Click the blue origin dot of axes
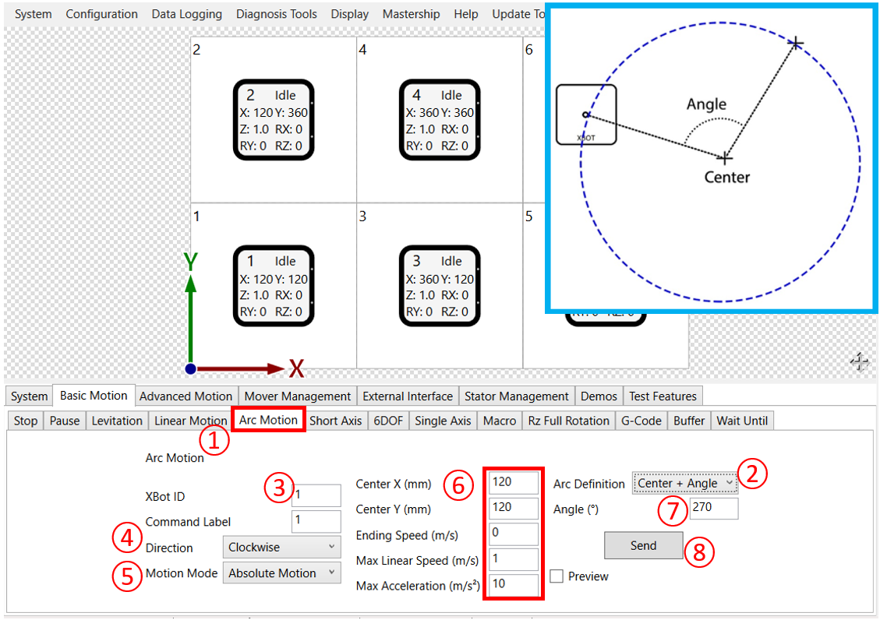 190,368
